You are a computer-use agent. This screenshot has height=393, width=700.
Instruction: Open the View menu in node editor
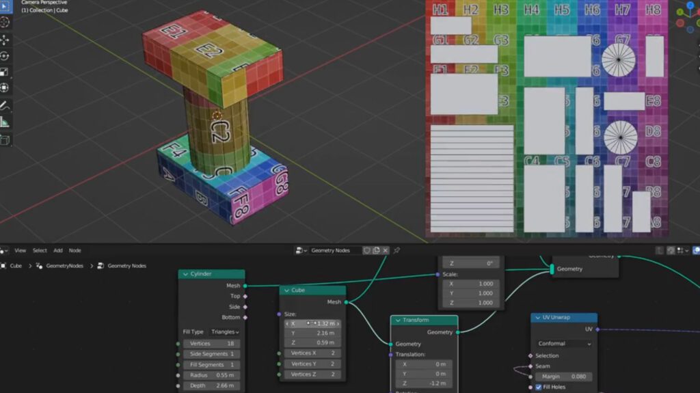pyautogui.click(x=20, y=251)
